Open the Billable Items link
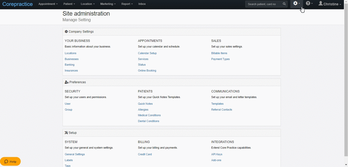Viewport: 348px width, 167px height. tap(219, 53)
